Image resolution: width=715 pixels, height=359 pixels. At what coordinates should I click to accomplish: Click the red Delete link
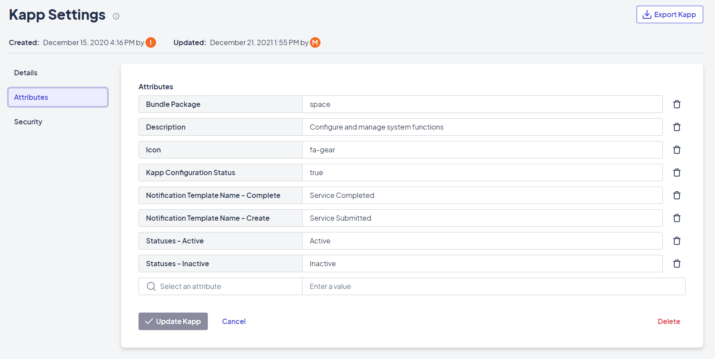[669, 321]
